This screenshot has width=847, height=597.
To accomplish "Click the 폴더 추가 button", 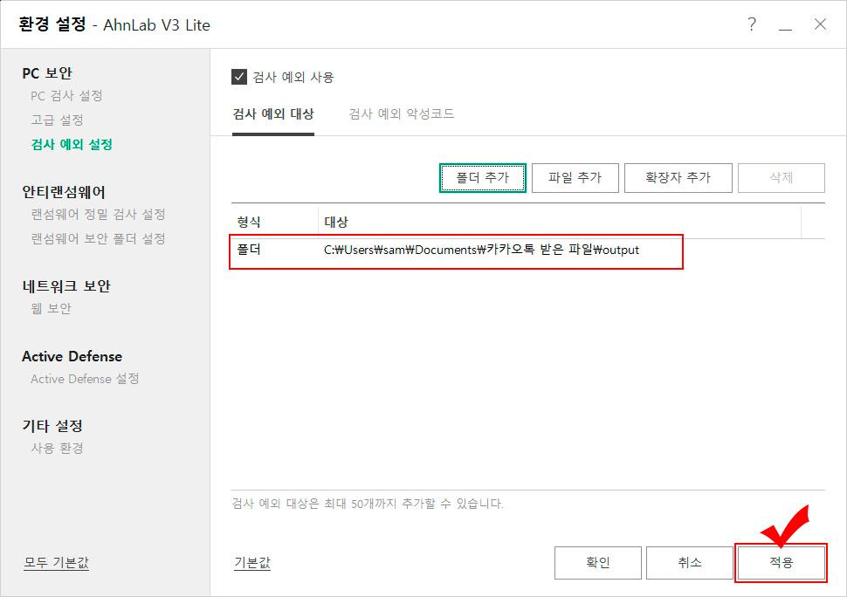I will [x=482, y=177].
